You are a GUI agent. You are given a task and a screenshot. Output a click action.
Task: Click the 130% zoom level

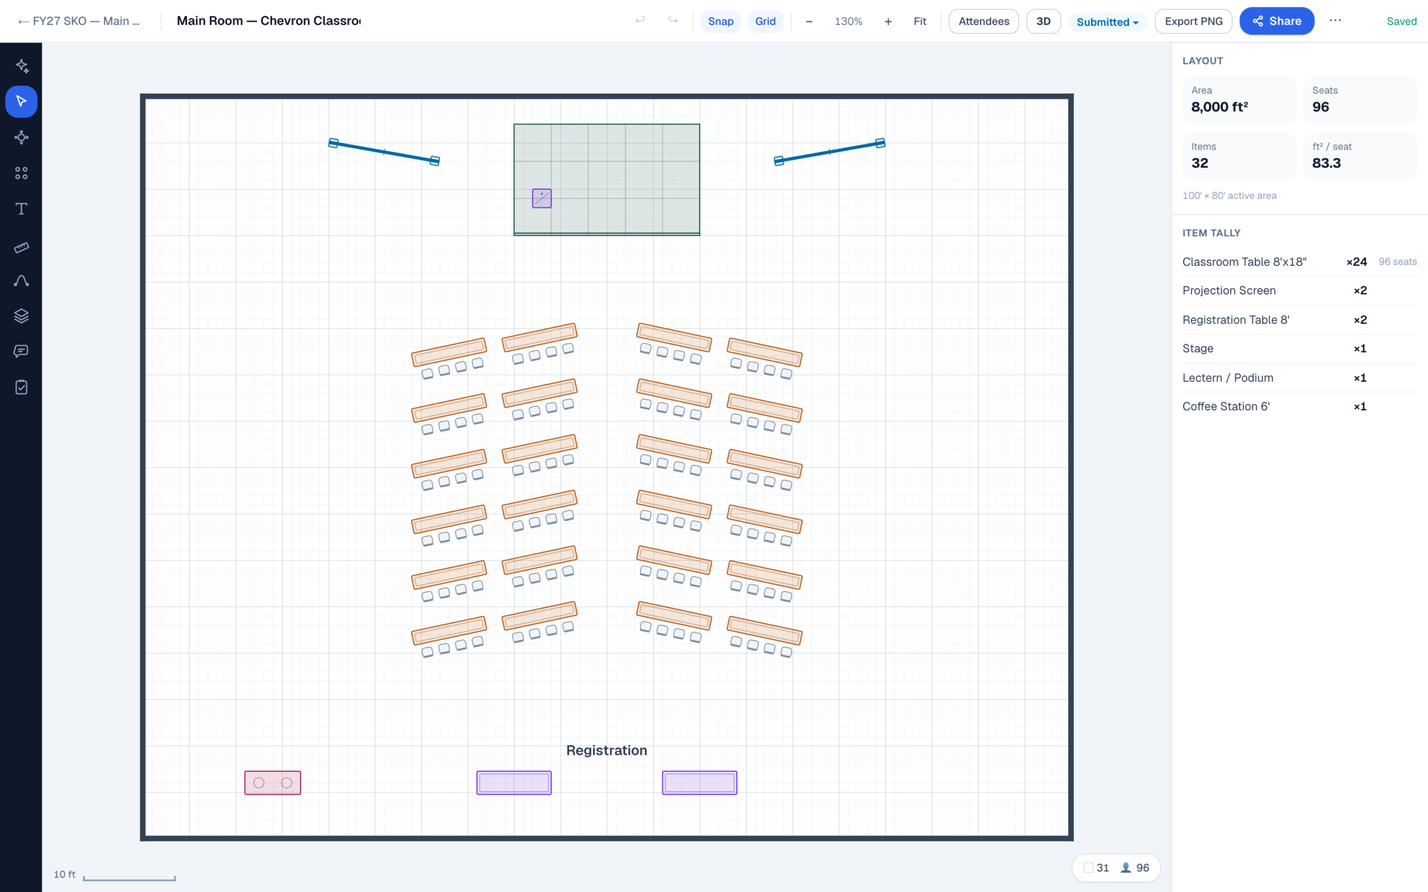[x=848, y=21]
